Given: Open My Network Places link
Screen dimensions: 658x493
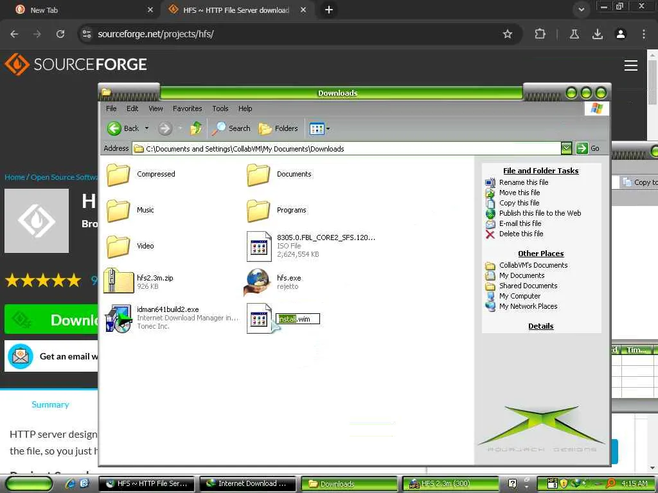Looking at the screenshot, I should point(528,306).
